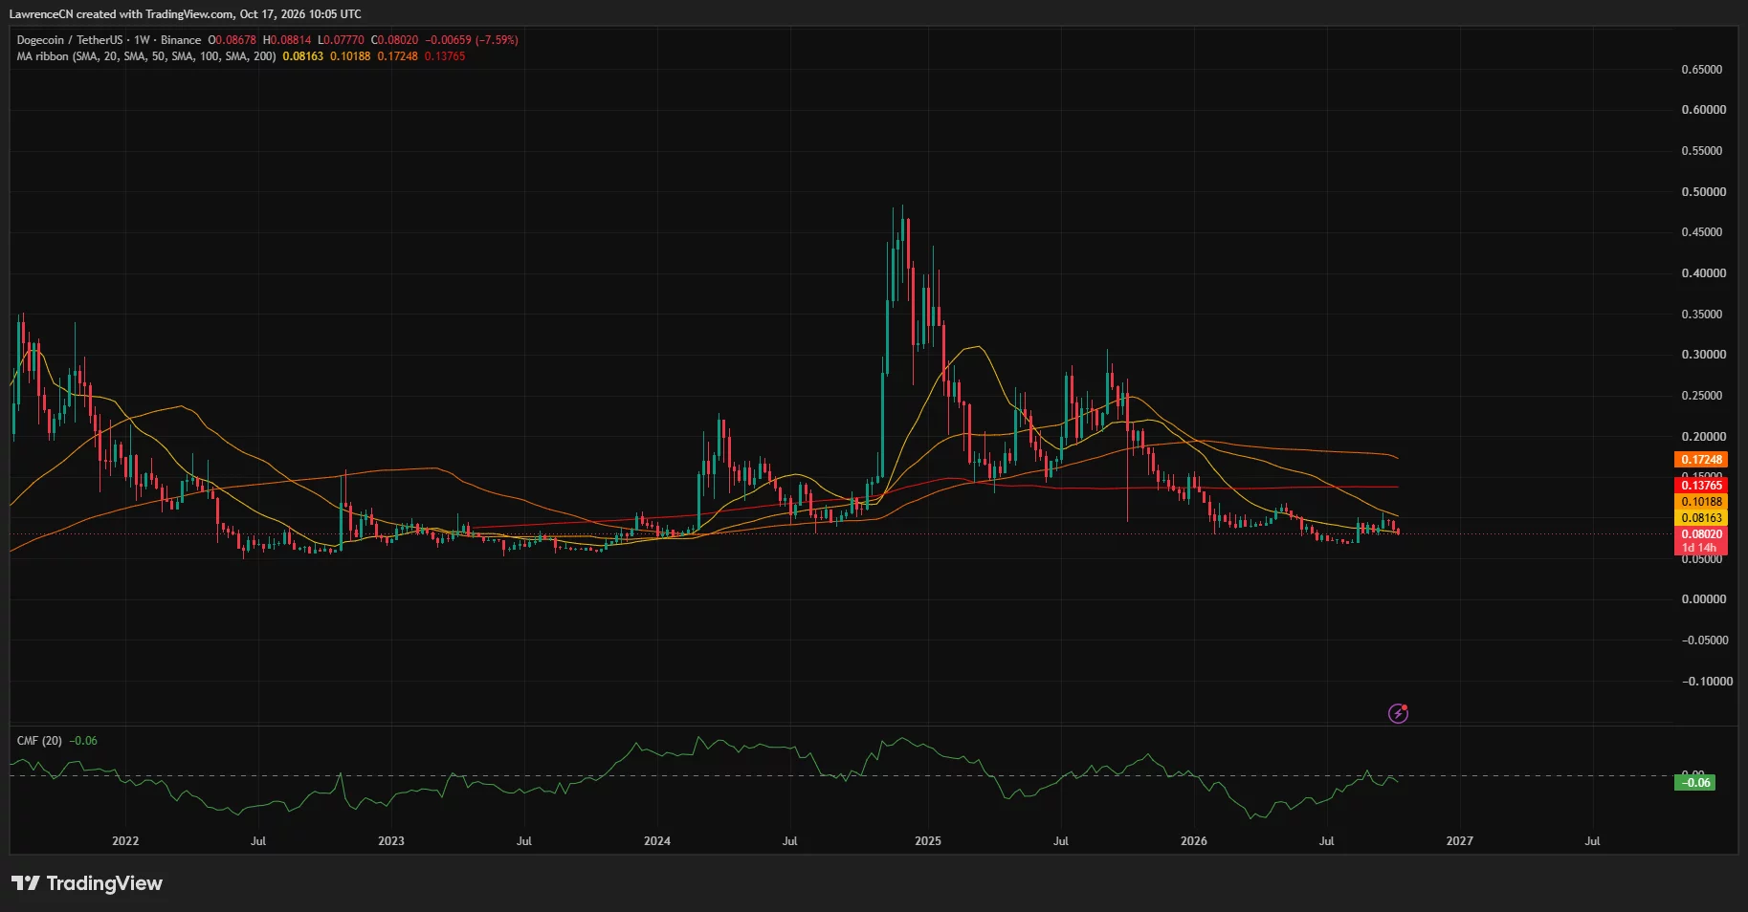Click the 0.50000 price scale label

[1704, 192]
